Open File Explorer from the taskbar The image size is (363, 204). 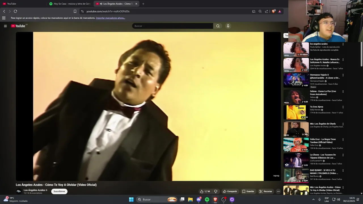190,199
